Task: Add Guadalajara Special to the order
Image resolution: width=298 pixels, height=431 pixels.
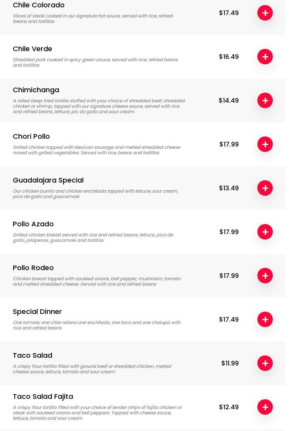Action: pos(265,188)
